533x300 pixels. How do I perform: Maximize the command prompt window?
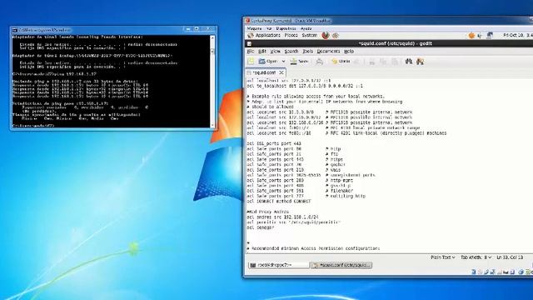(x=197, y=29)
